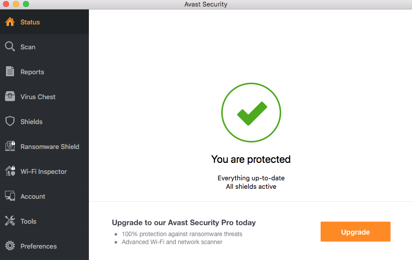The width and height of the screenshot is (412, 260).
Task: Open the Tools wrench icon
Action: click(10, 221)
